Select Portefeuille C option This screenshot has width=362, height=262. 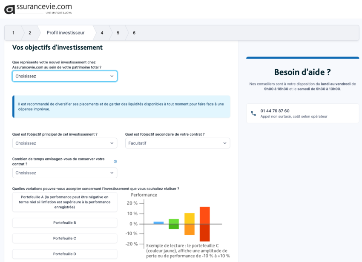click(x=65, y=239)
